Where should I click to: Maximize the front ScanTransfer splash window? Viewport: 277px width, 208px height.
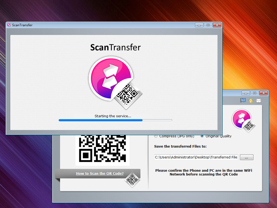pyautogui.click(x=208, y=25)
